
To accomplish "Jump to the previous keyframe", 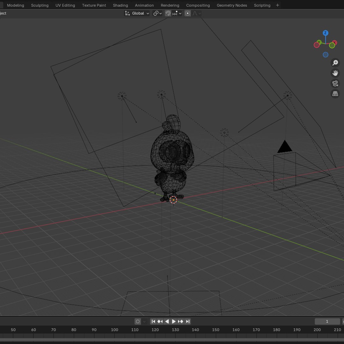I will 160,321.
